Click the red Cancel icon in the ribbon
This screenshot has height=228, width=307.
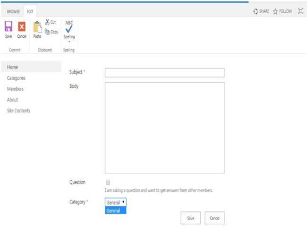tap(22, 26)
